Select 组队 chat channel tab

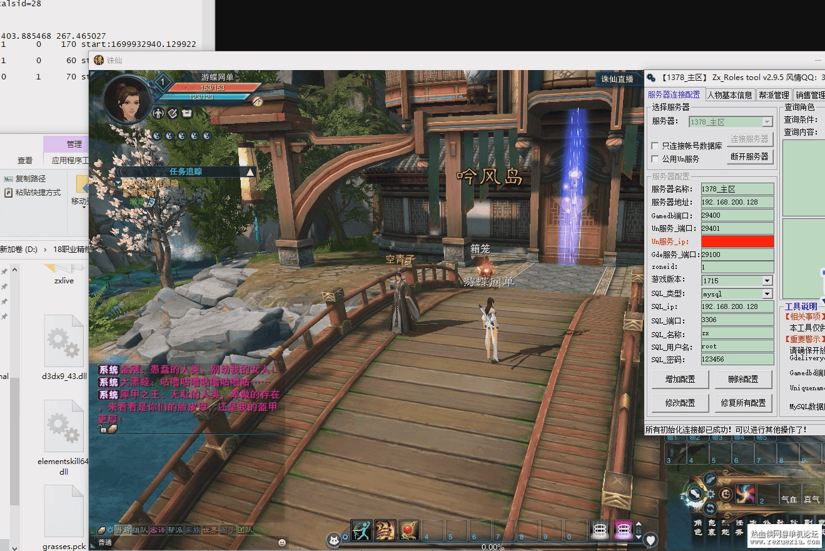(x=139, y=530)
